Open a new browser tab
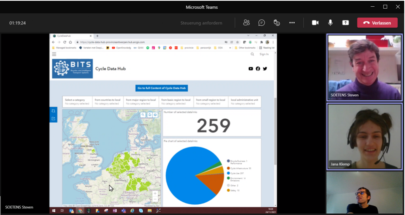 point(97,36)
